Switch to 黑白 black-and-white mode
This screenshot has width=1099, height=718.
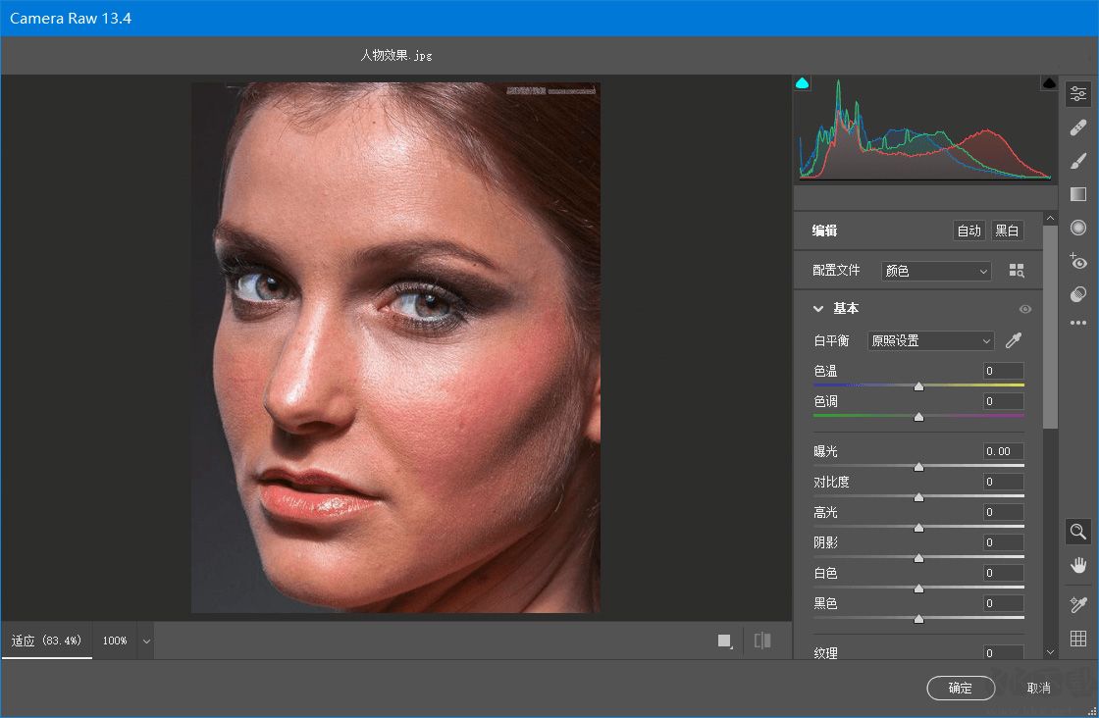(x=1007, y=231)
